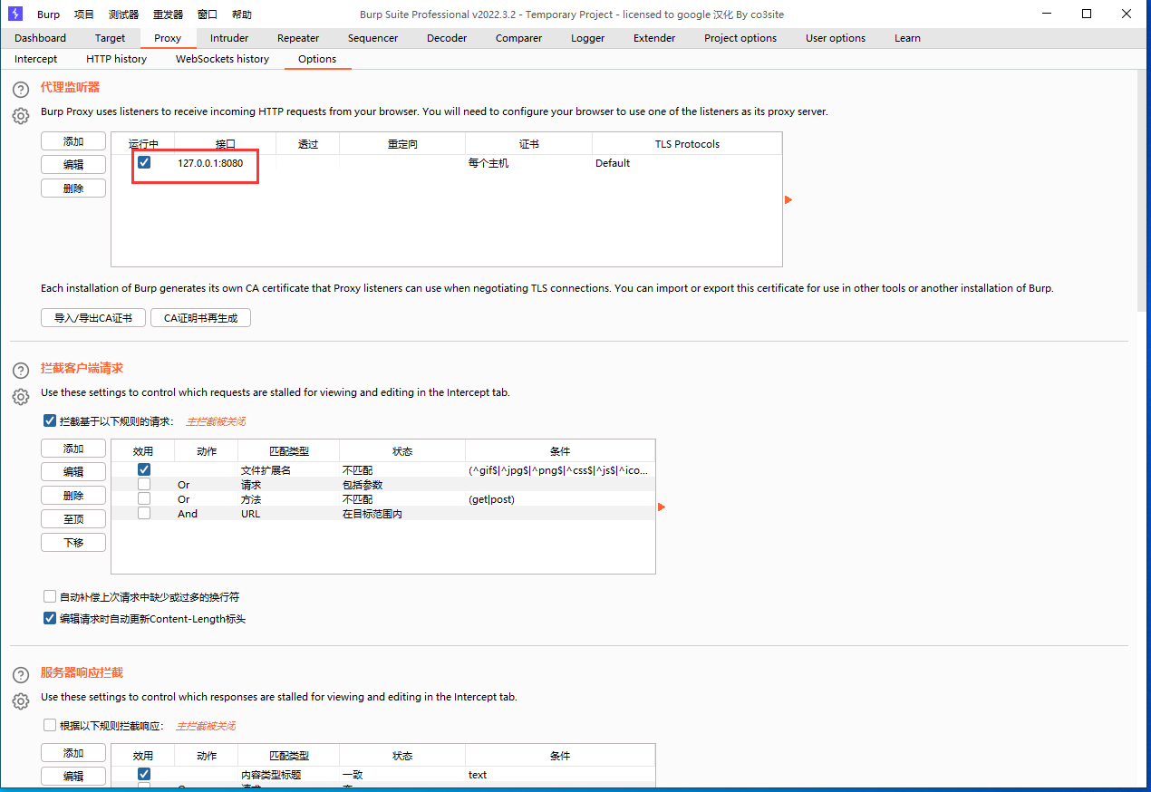Switch to the Repeater tab
1151x792 pixels.
298,38
